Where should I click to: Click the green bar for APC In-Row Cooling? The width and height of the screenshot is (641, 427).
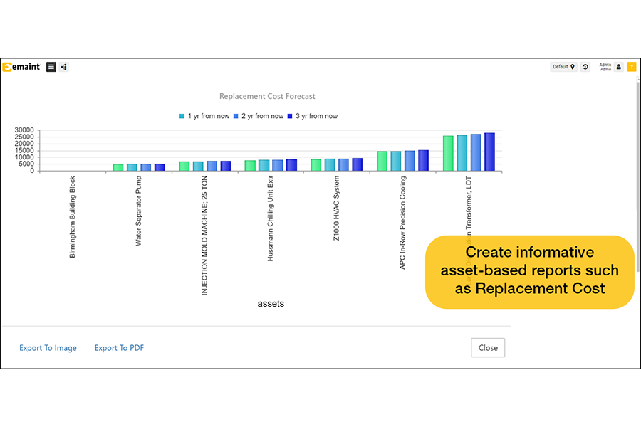382,161
